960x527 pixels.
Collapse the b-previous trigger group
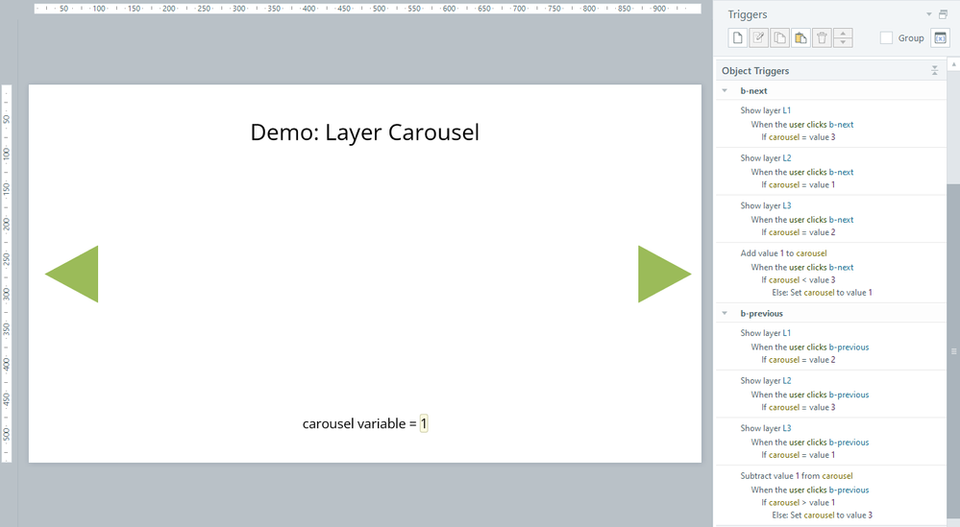click(725, 313)
